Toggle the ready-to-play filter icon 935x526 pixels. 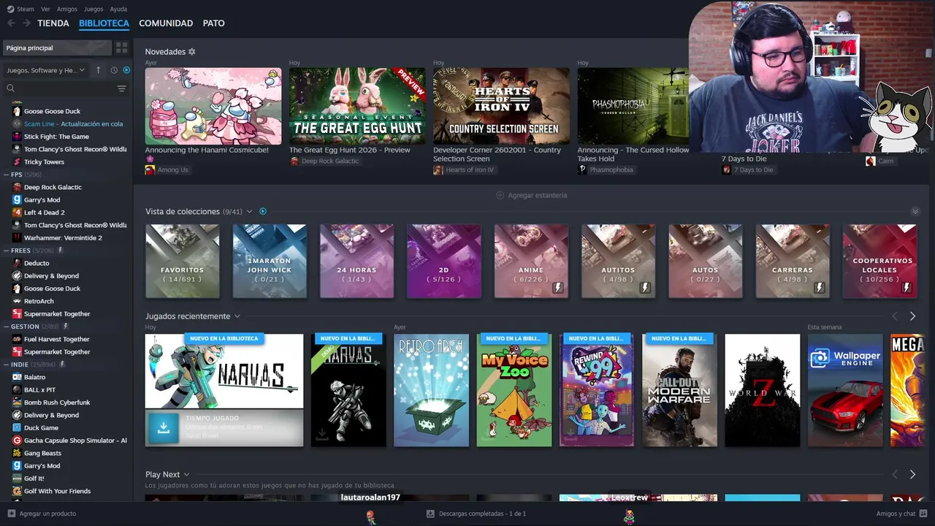[126, 70]
